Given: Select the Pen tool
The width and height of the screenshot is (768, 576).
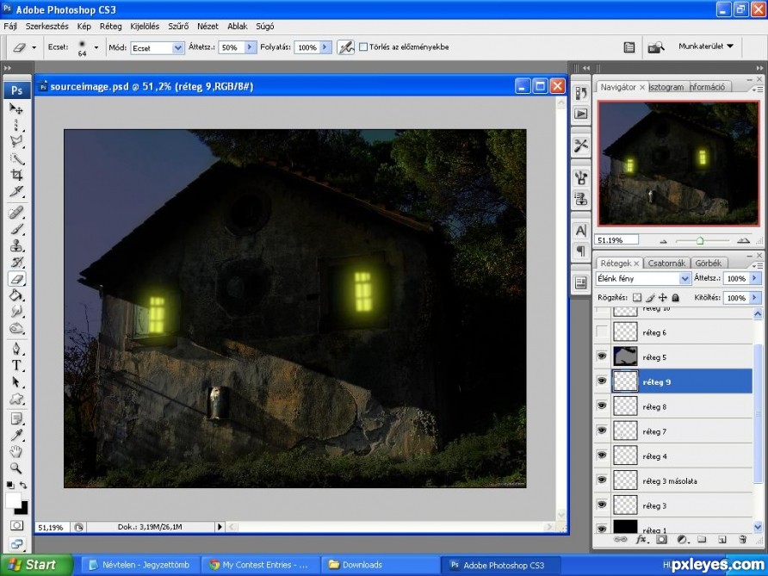Looking at the screenshot, I should pyautogui.click(x=16, y=349).
